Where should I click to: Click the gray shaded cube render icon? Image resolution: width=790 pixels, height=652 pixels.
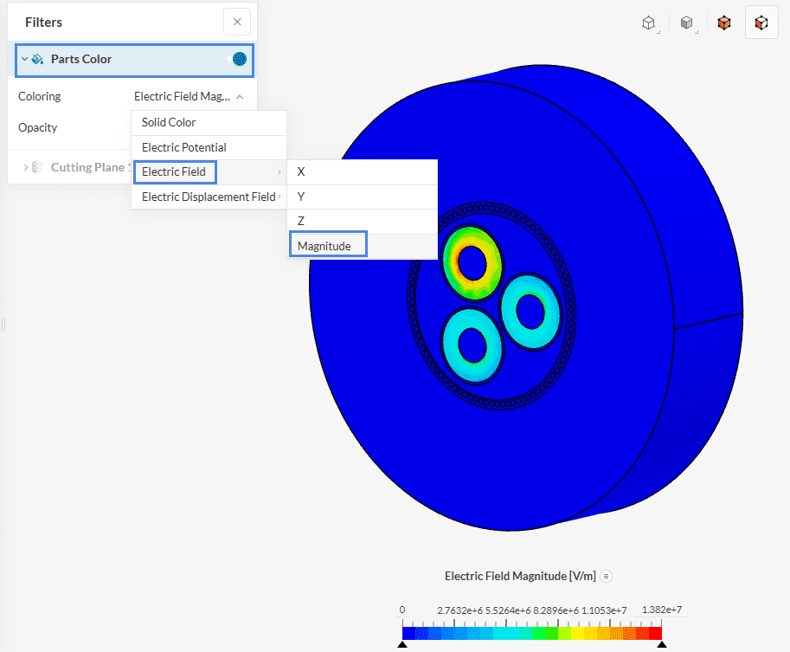click(686, 23)
